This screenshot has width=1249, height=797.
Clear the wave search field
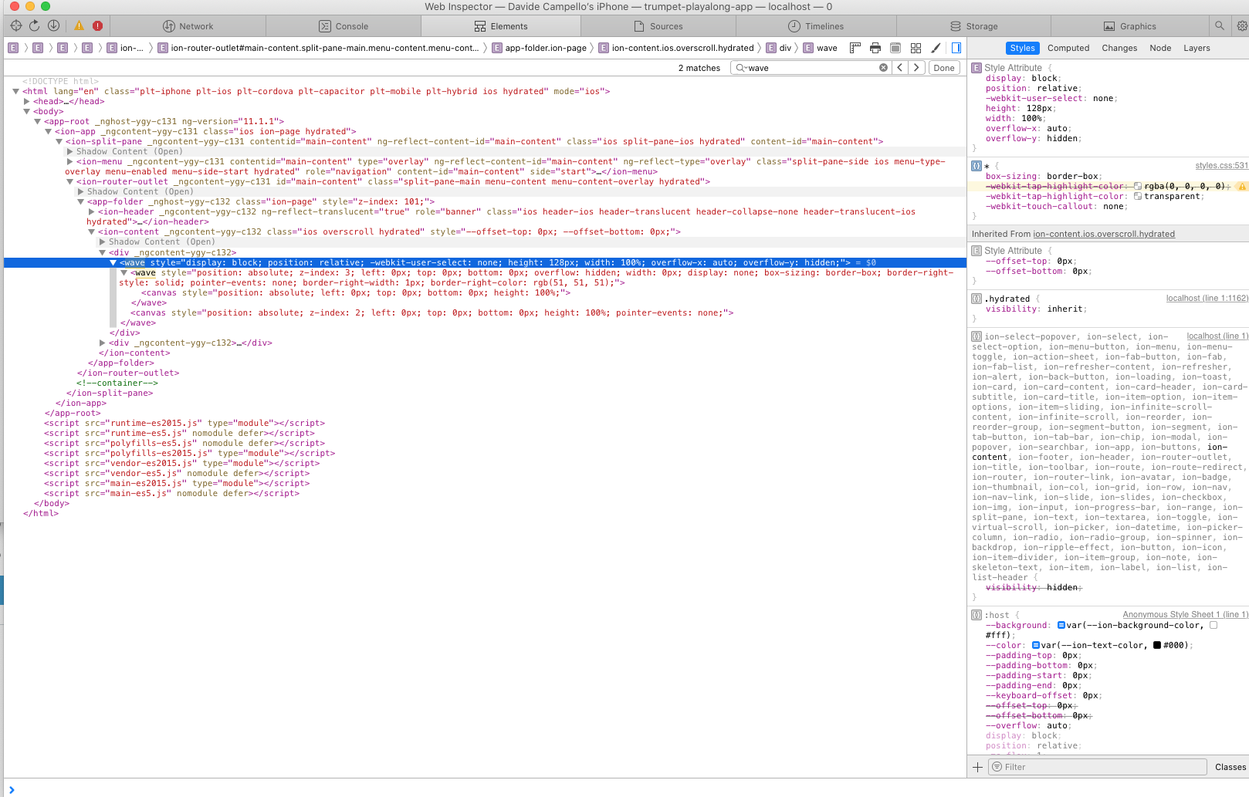pos(883,67)
